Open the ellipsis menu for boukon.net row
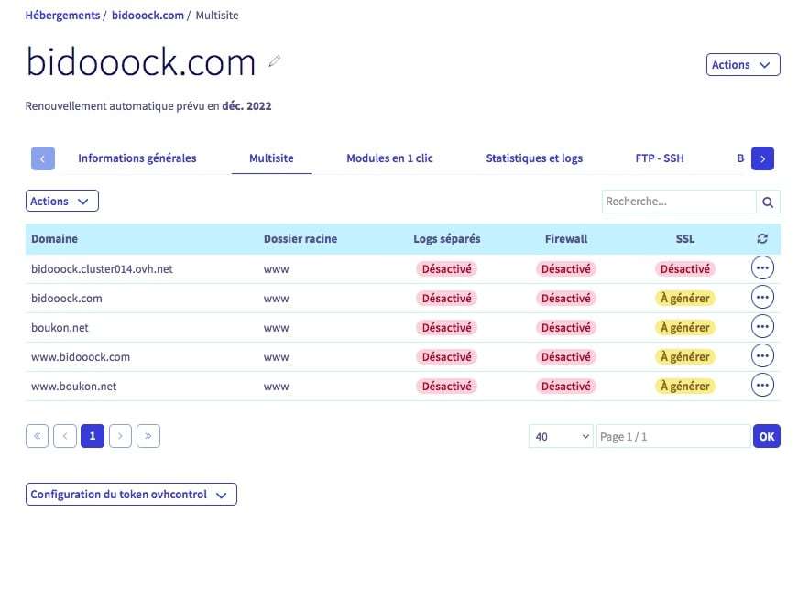Screen dimensions: 798x589 762,326
